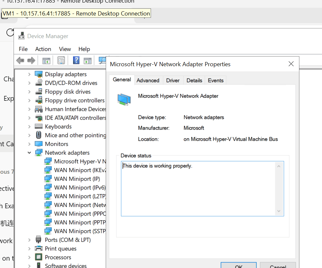
Task: Open the Action menu
Action: pyautogui.click(x=43, y=49)
